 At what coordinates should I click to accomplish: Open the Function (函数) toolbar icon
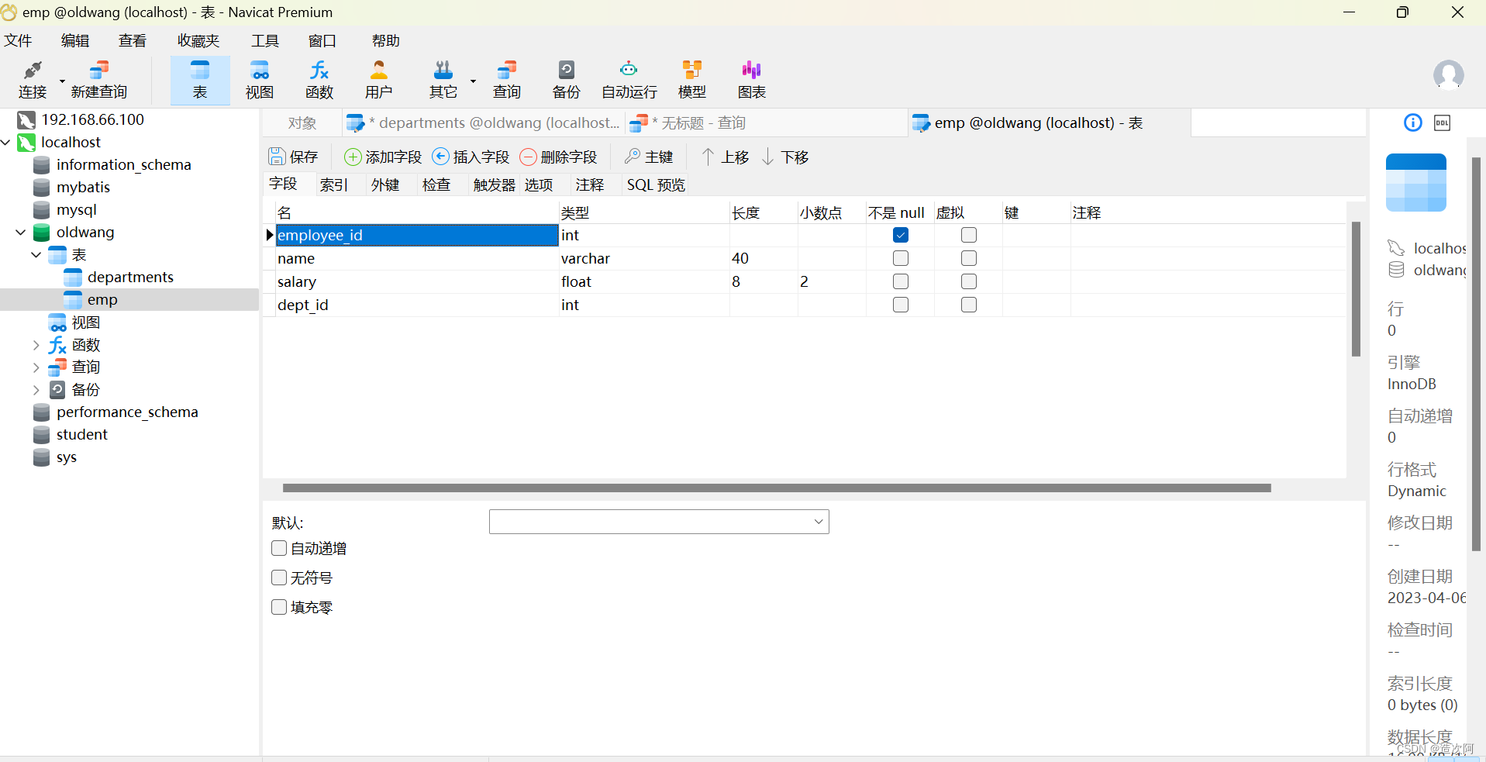319,80
